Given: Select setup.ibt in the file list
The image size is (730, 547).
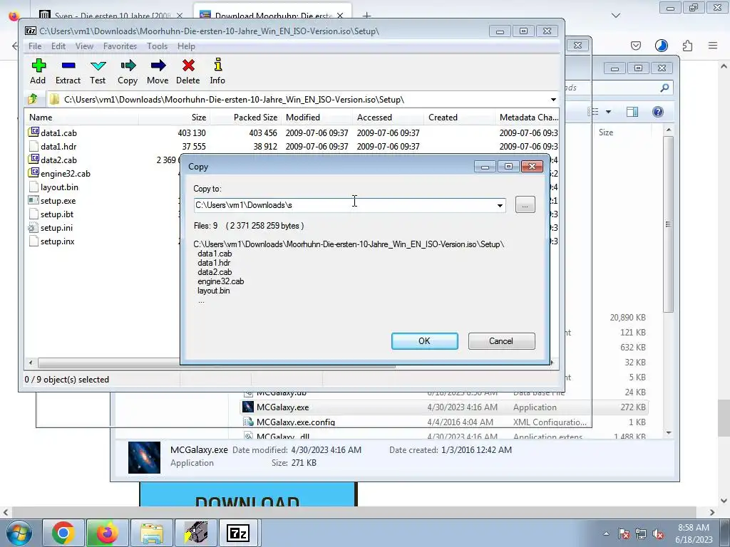Looking at the screenshot, I should coord(57,214).
